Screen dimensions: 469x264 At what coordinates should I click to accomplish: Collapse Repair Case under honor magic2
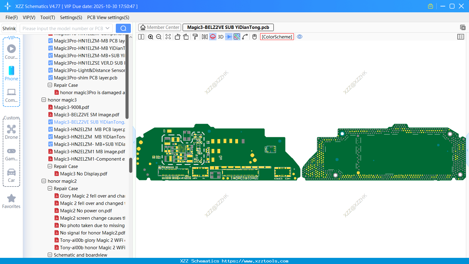50,189
